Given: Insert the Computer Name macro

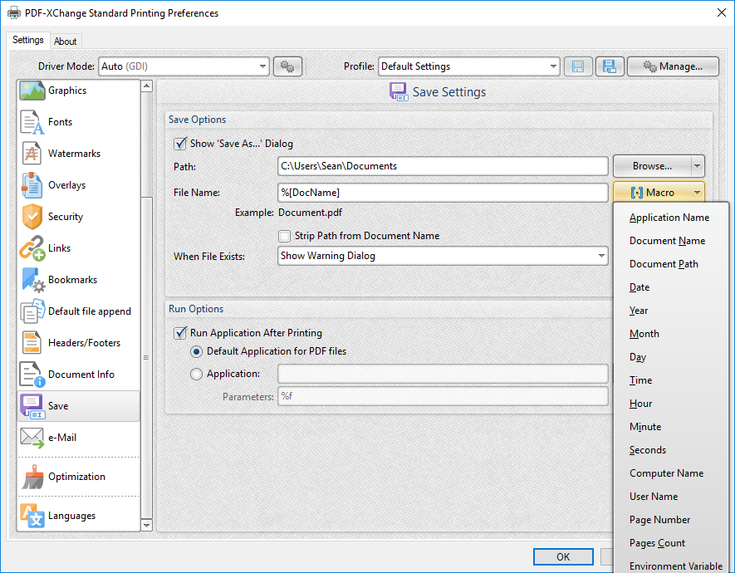Looking at the screenshot, I should tap(671, 473).
